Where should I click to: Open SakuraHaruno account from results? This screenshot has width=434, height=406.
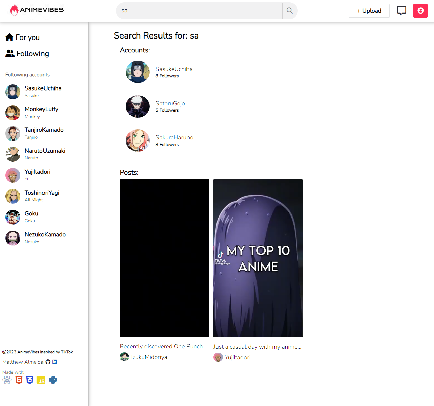tap(174, 137)
